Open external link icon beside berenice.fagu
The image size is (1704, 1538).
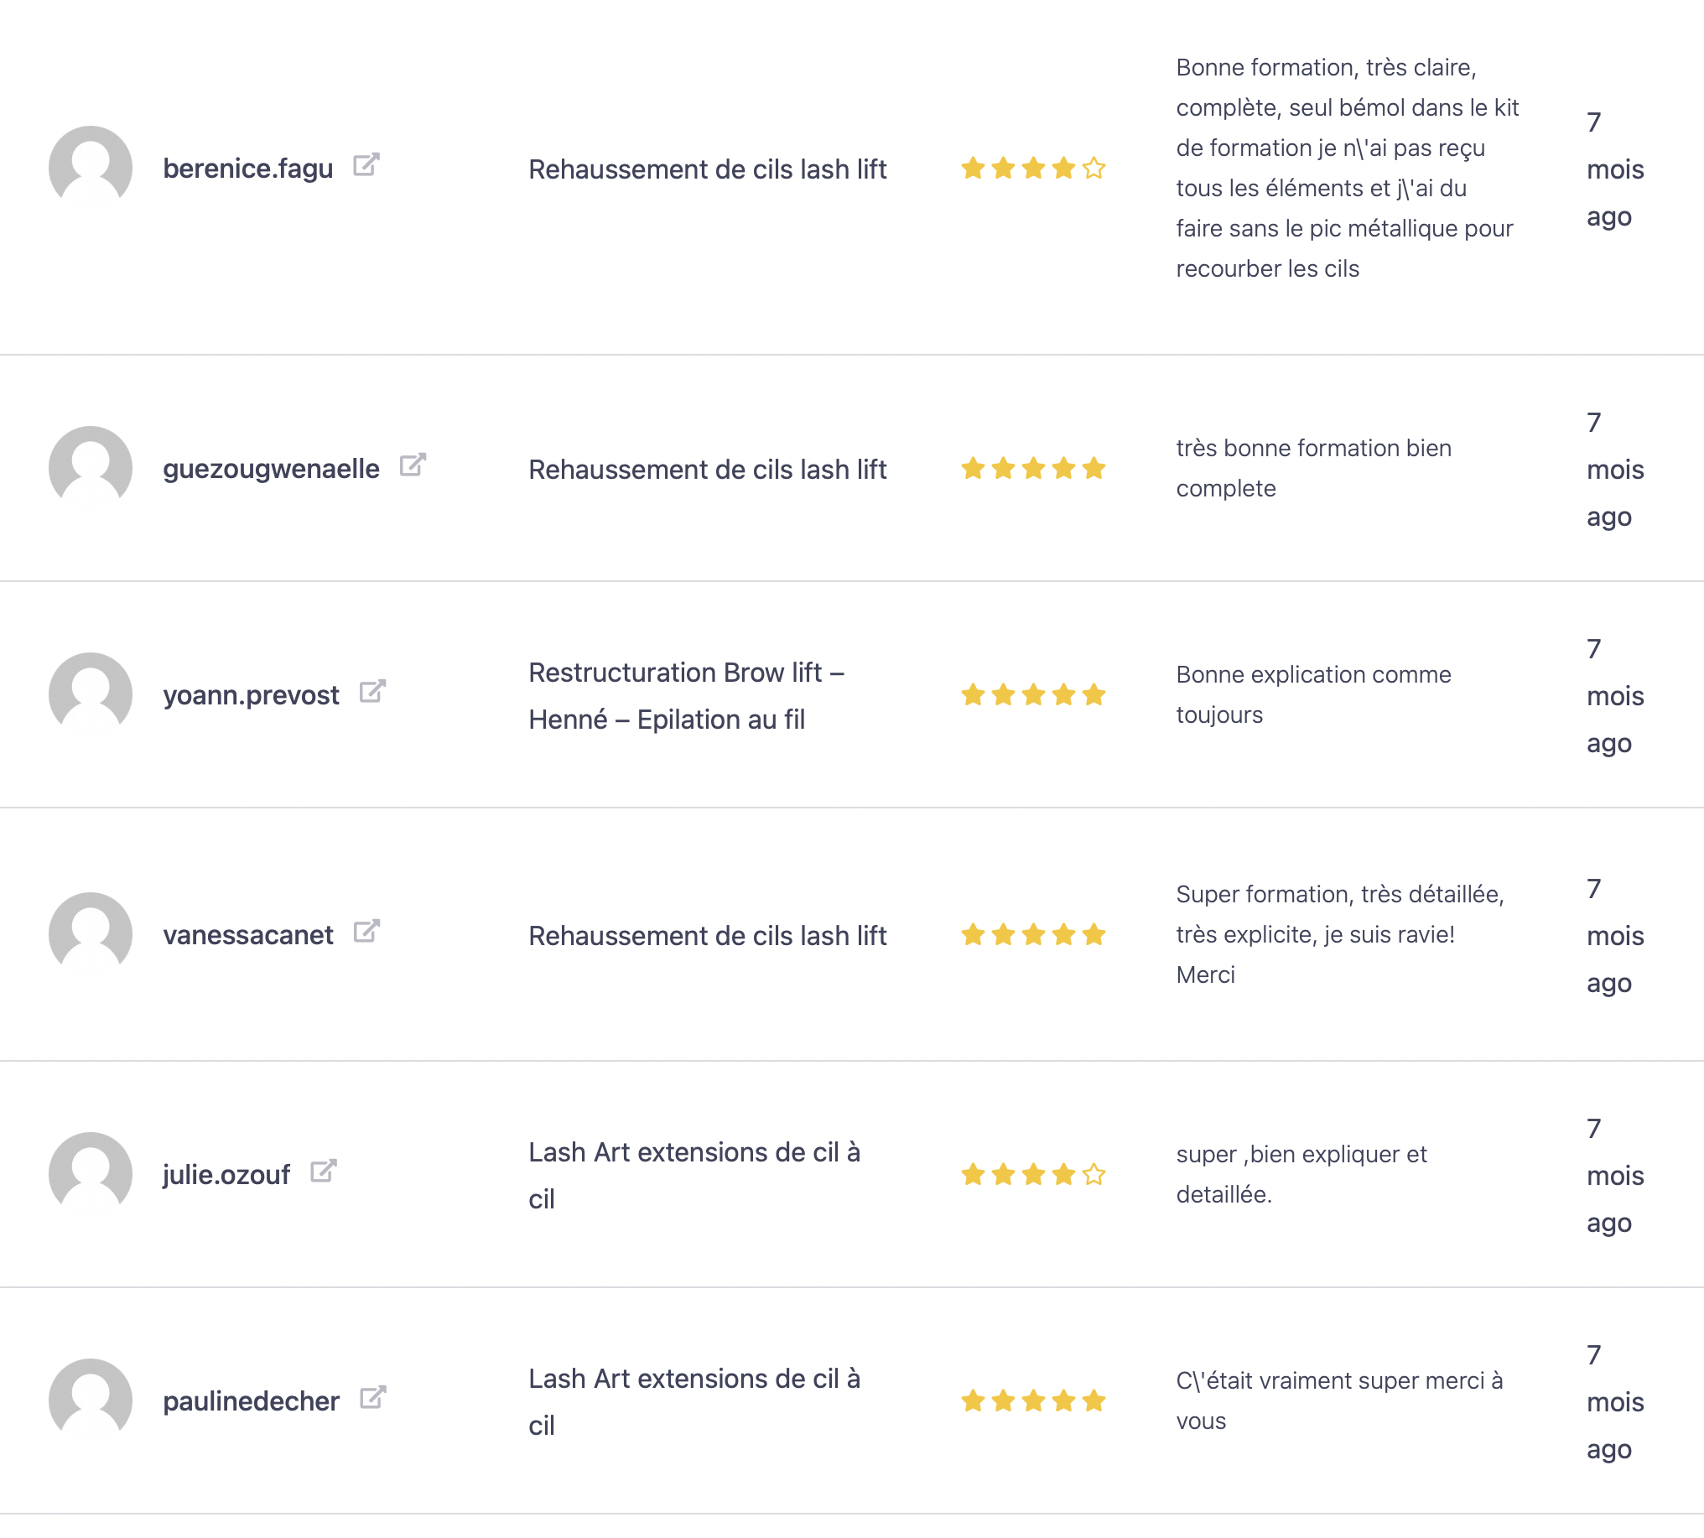[366, 164]
